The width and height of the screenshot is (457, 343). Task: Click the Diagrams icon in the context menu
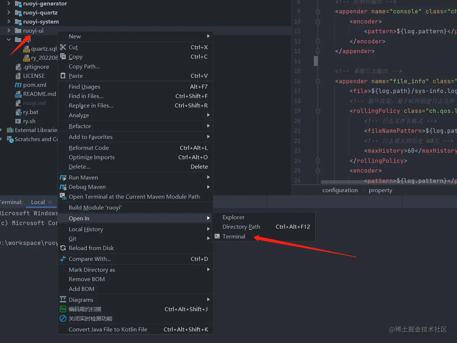(63, 300)
